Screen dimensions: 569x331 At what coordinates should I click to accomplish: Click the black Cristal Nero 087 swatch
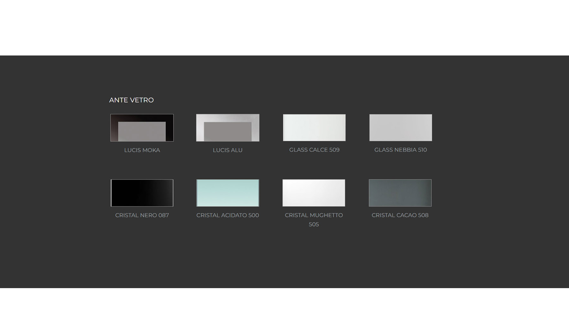142,193
